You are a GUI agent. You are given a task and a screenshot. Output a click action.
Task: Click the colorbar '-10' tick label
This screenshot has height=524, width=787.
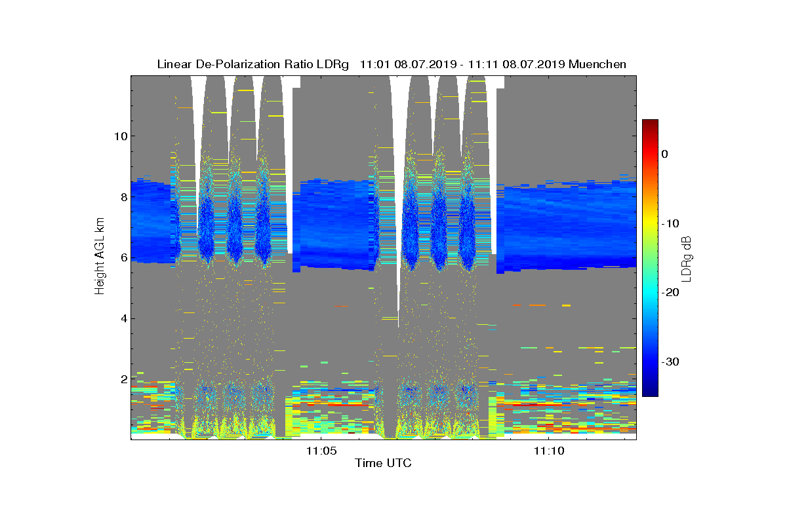(670, 223)
